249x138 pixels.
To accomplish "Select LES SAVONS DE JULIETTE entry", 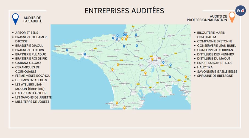I will coord(33,97).
